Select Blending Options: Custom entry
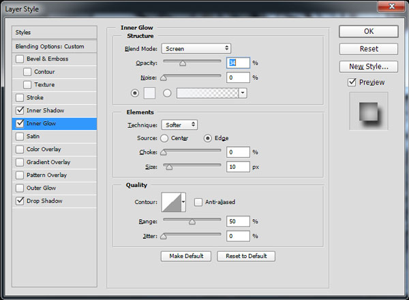409x300 pixels. pyautogui.click(x=55, y=46)
